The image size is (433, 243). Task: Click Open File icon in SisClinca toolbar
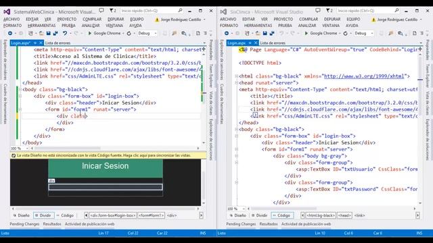[258, 33]
